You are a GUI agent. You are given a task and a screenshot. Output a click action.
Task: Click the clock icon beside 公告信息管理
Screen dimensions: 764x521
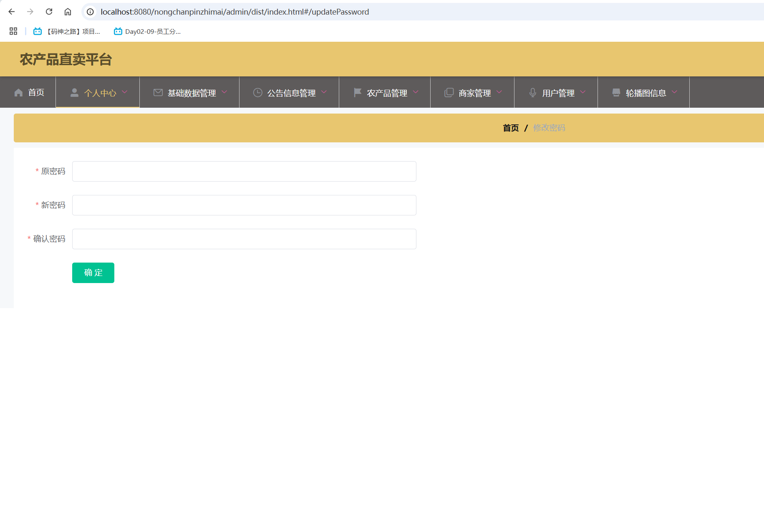click(x=258, y=93)
